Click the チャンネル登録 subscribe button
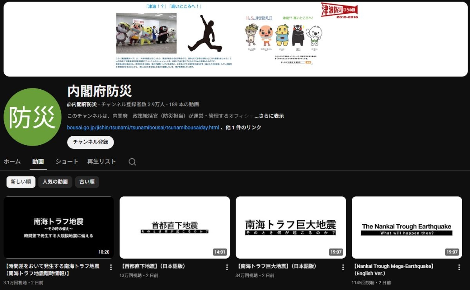Viewport: 470px width, 290px height. [90, 142]
